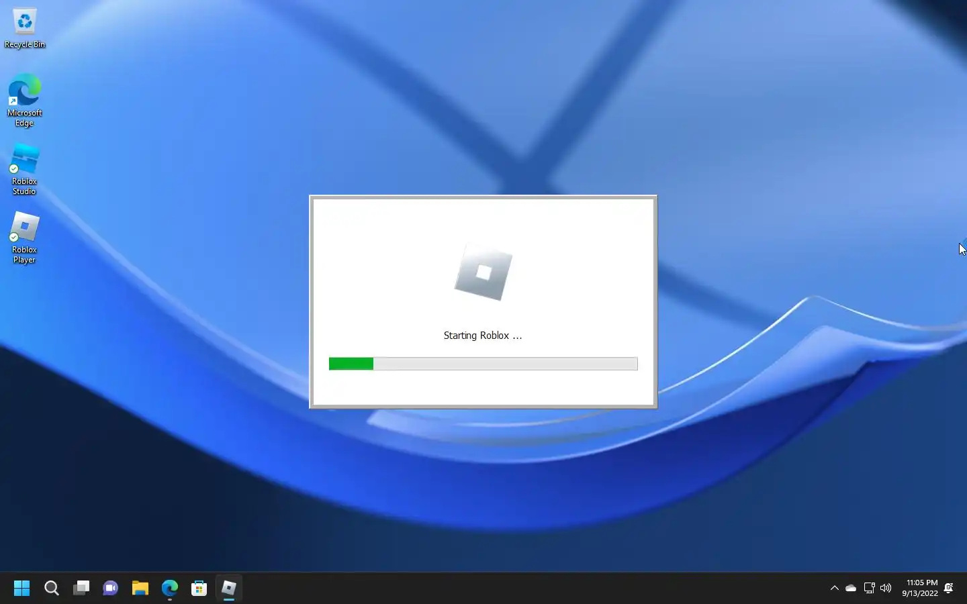Click the 'Starting Roblox ...' status text

pyautogui.click(x=483, y=336)
